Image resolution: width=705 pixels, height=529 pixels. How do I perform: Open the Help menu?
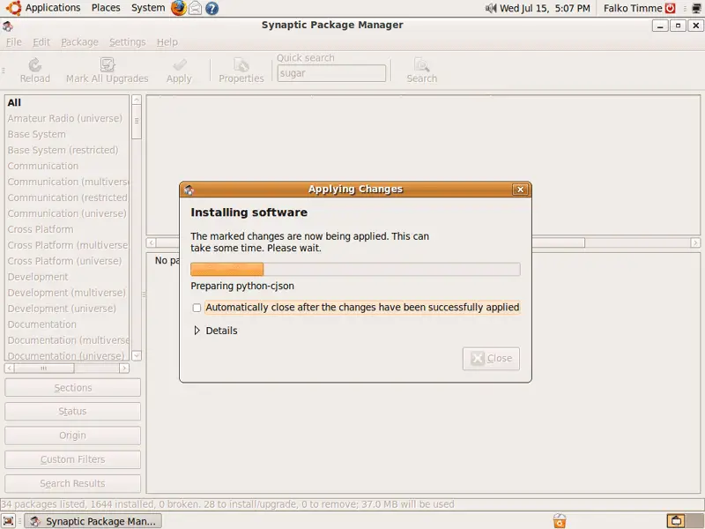167,42
